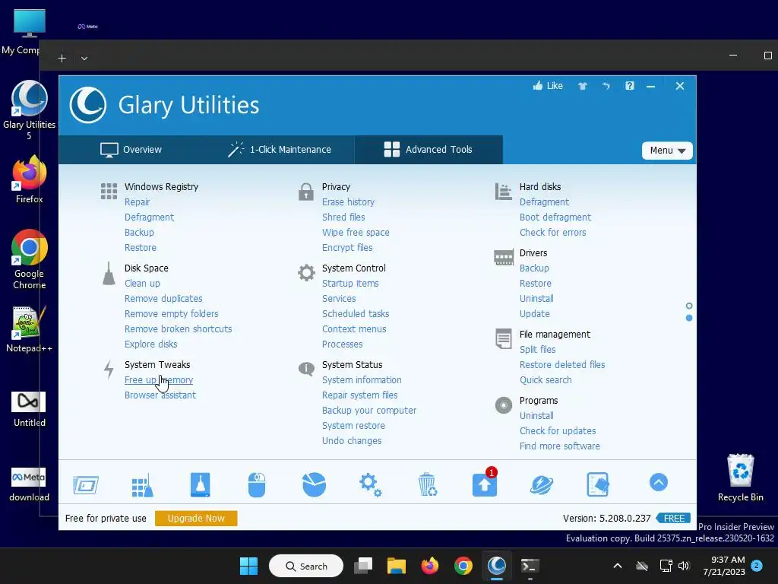The image size is (778, 584).
Task: Open Erase history link
Action: [x=348, y=202]
